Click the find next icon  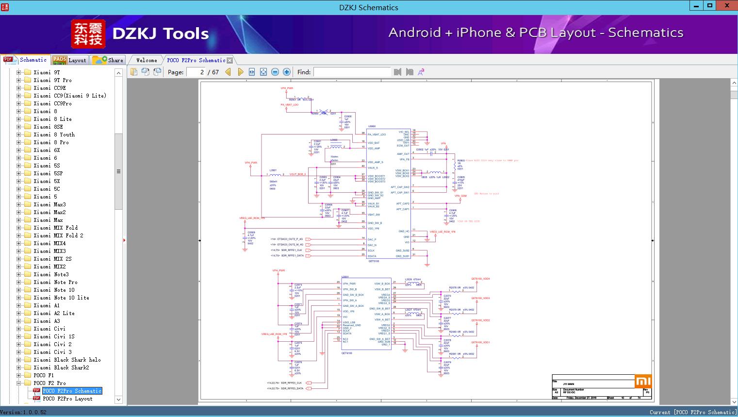tap(410, 72)
